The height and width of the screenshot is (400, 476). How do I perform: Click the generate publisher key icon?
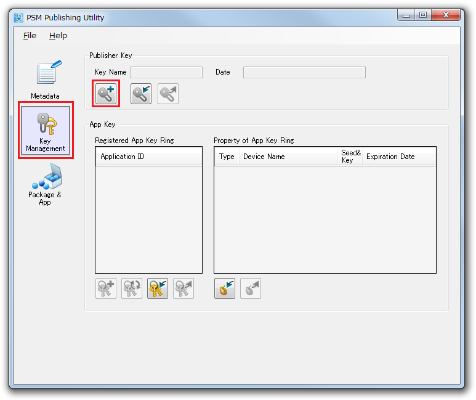coord(106,94)
